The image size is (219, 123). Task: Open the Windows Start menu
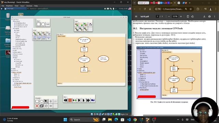tap(65, 120)
